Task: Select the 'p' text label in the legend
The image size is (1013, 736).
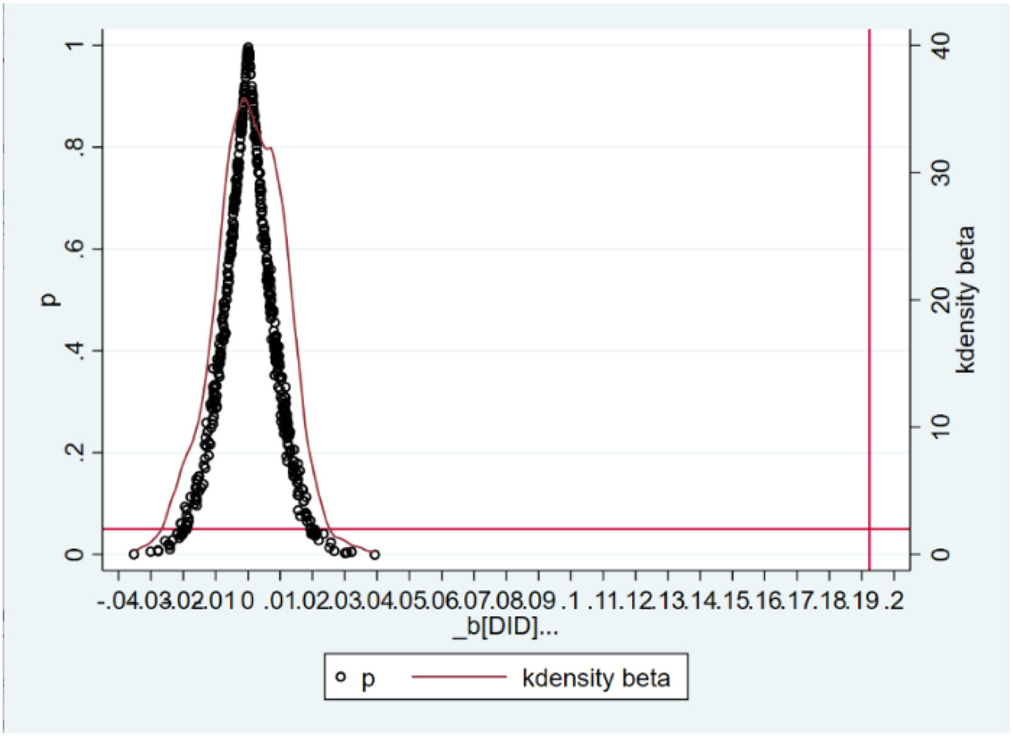Action: coord(368,679)
